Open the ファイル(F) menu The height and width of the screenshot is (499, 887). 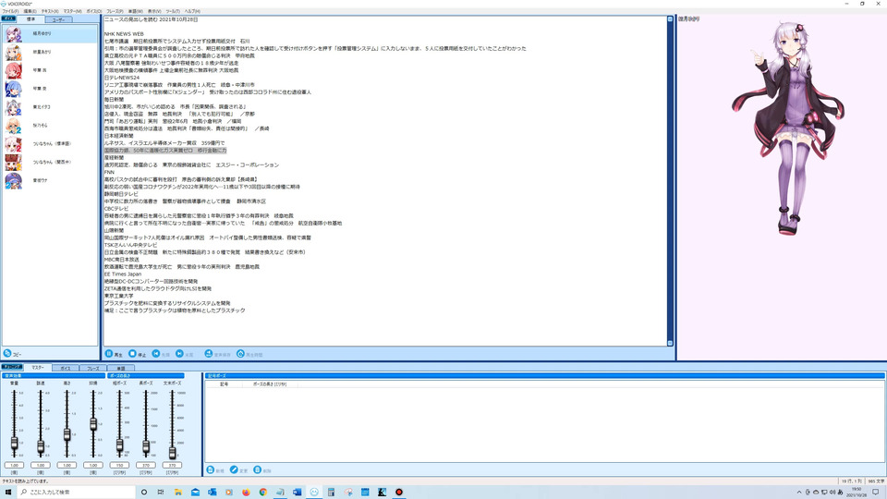point(10,11)
